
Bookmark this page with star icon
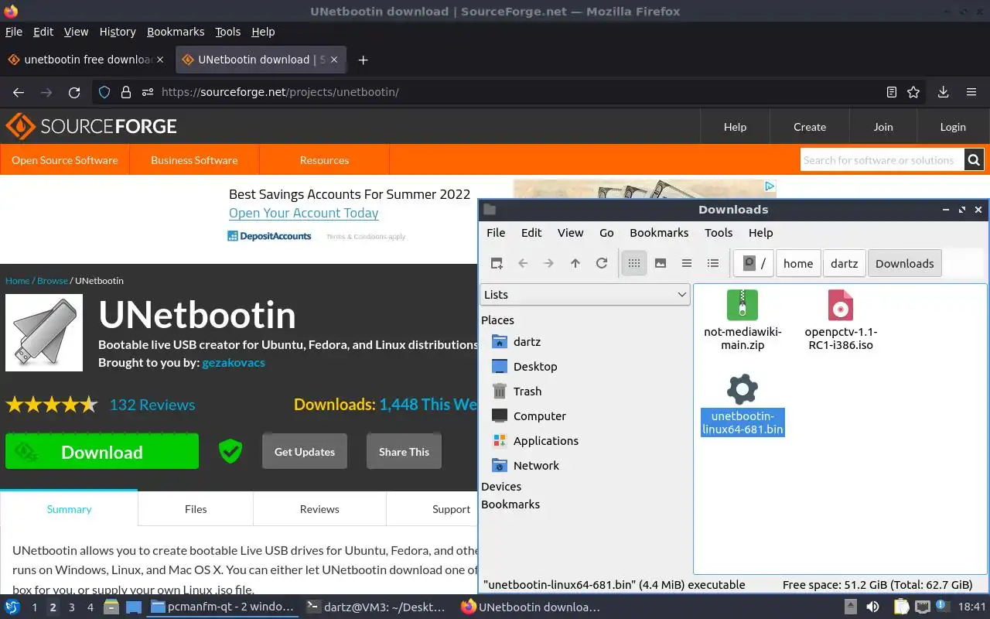click(913, 92)
